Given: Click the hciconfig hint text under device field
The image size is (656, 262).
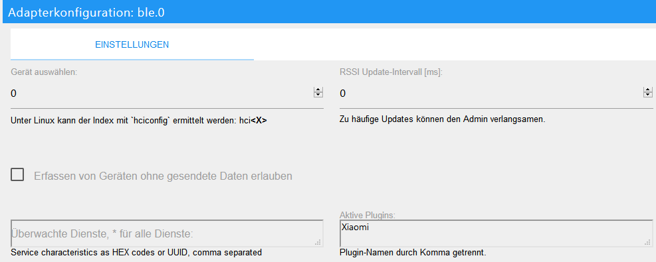Looking at the screenshot, I should pyautogui.click(x=139, y=121).
